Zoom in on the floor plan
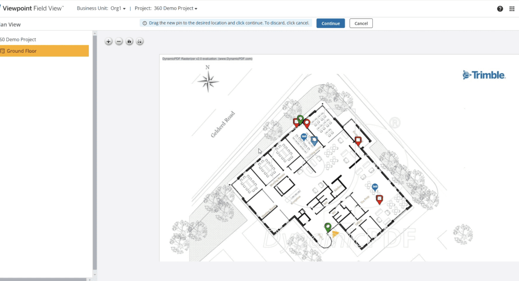Image resolution: width=519 pixels, height=281 pixels. point(108,42)
